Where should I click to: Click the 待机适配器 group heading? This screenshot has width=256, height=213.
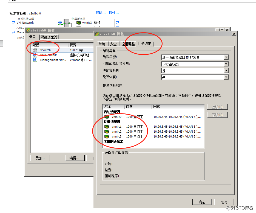112,122
